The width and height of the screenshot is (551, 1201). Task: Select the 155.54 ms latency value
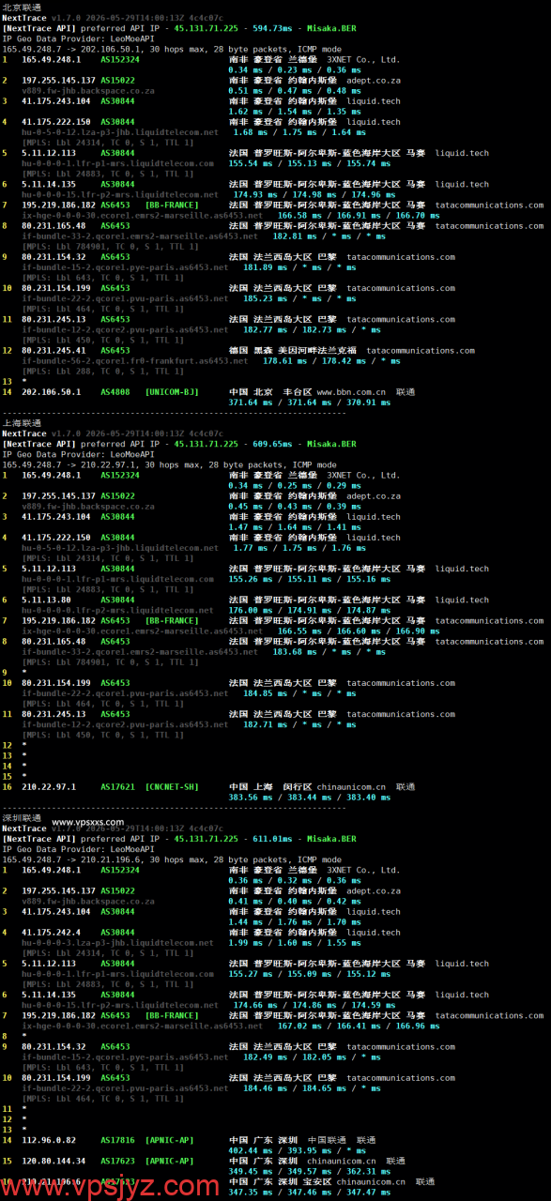(252, 163)
